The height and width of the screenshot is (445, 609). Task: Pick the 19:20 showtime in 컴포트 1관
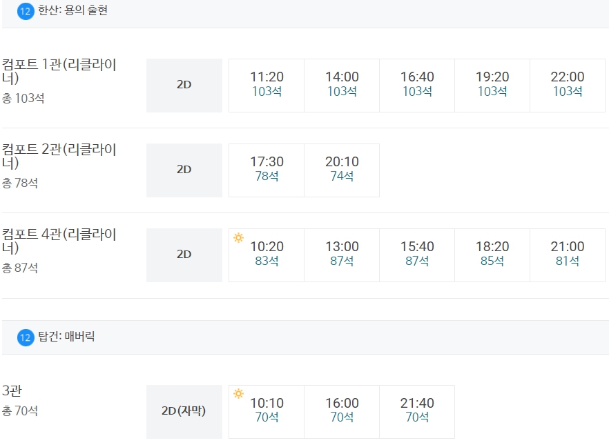tap(492, 86)
